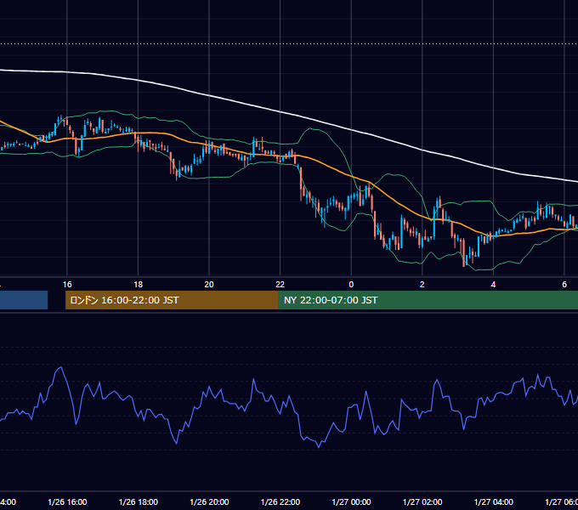The height and width of the screenshot is (510, 578).
Task: Select the 20 hour label on upper axis
Action: click(x=209, y=285)
